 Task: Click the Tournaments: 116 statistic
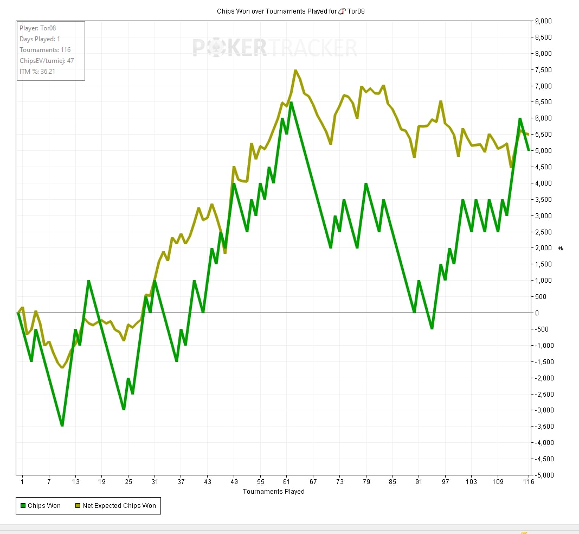[45, 50]
